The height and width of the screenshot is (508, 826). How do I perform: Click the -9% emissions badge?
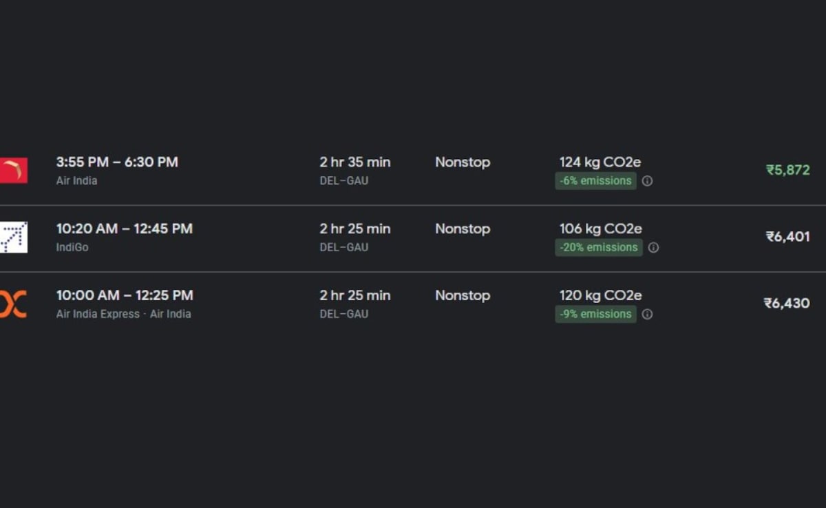click(596, 315)
